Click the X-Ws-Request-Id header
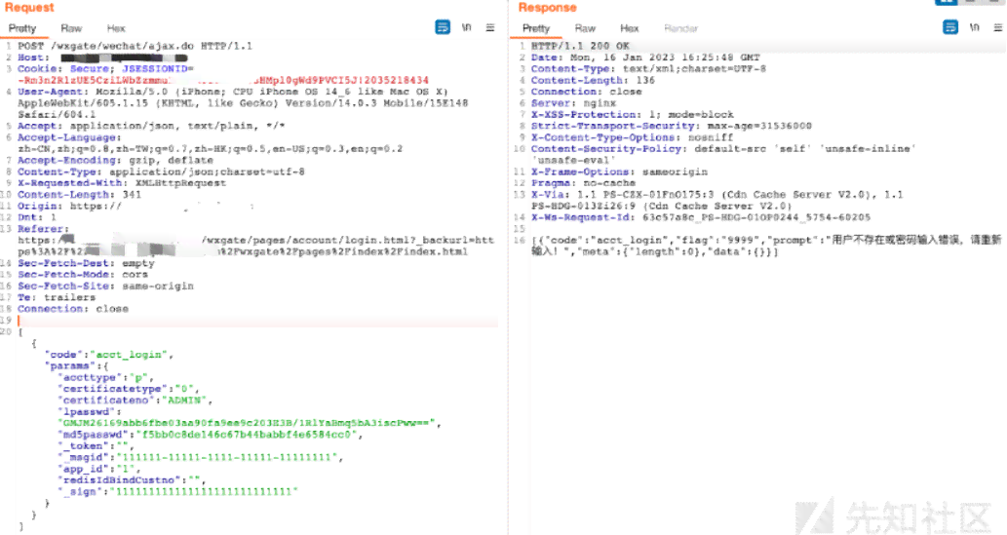This screenshot has height=535, width=1007. coord(701,217)
